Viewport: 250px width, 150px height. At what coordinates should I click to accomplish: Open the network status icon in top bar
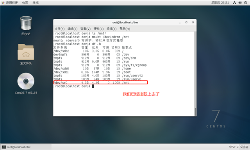(234, 3)
